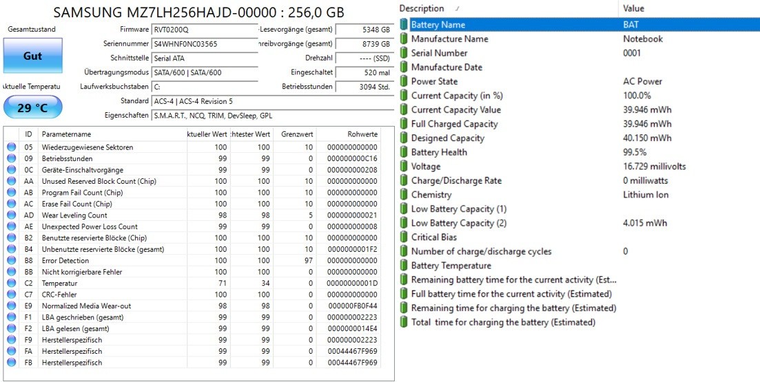760x382 pixels.
Task: Click the Seriennummer field
Action: click(205, 43)
